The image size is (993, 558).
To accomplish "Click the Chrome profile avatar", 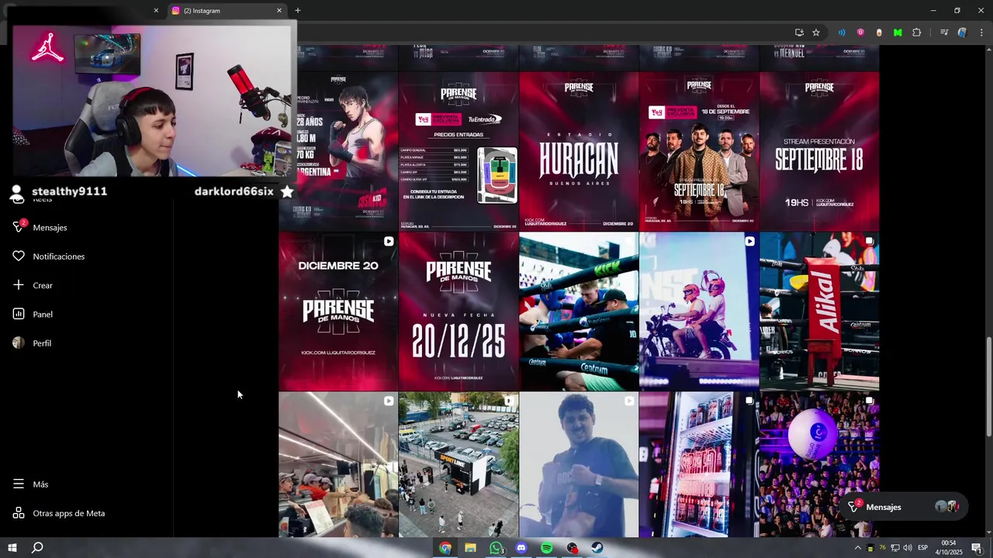I will (963, 33).
